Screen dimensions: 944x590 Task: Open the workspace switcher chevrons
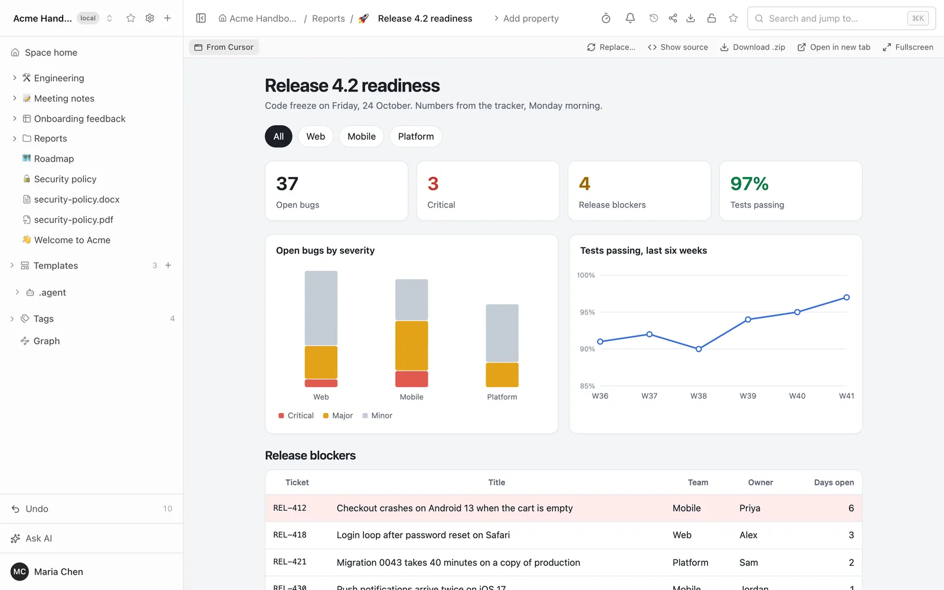coord(109,18)
